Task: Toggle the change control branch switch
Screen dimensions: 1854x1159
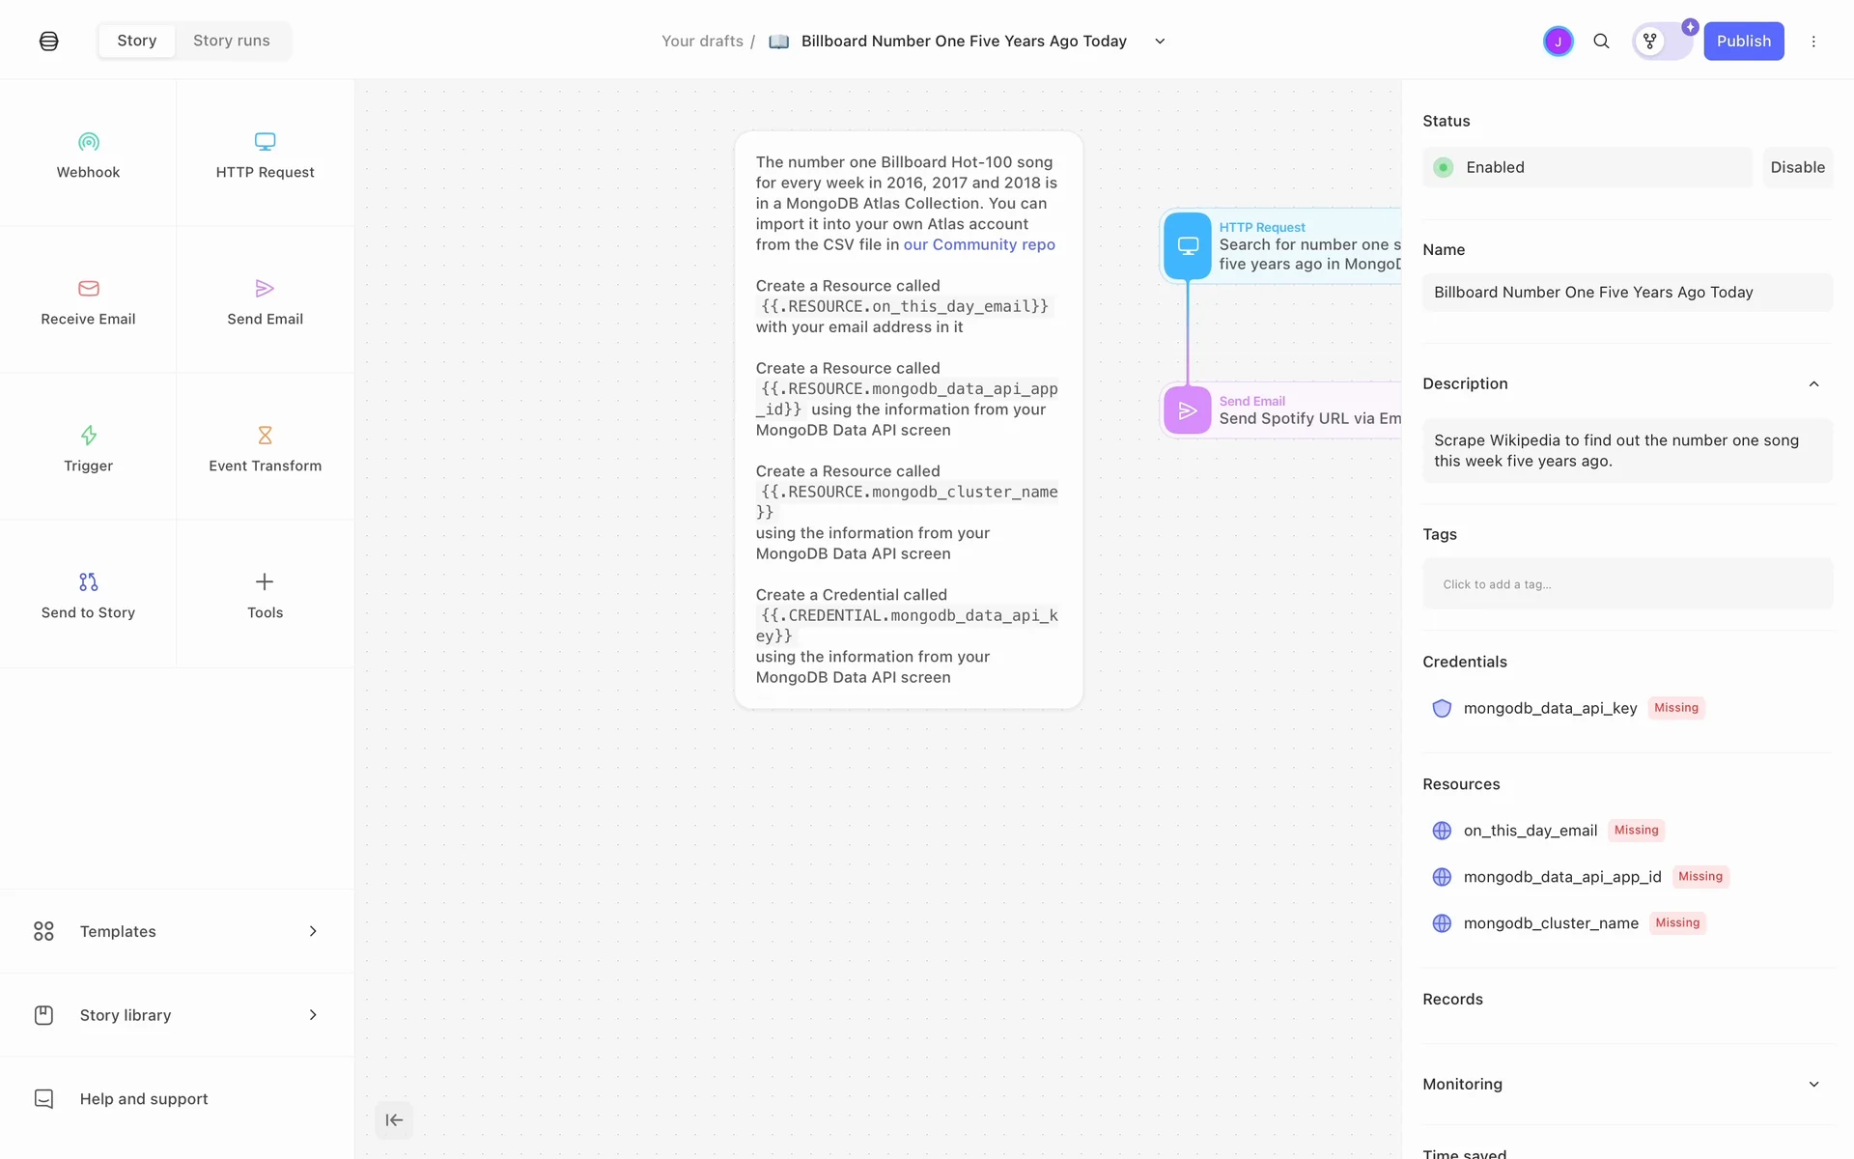Action: tap(1661, 42)
